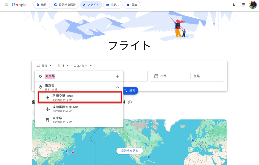Viewport: 259px width, 165px height.
Task: Click the destination input field
Action: pyautogui.click(x=136, y=76)
